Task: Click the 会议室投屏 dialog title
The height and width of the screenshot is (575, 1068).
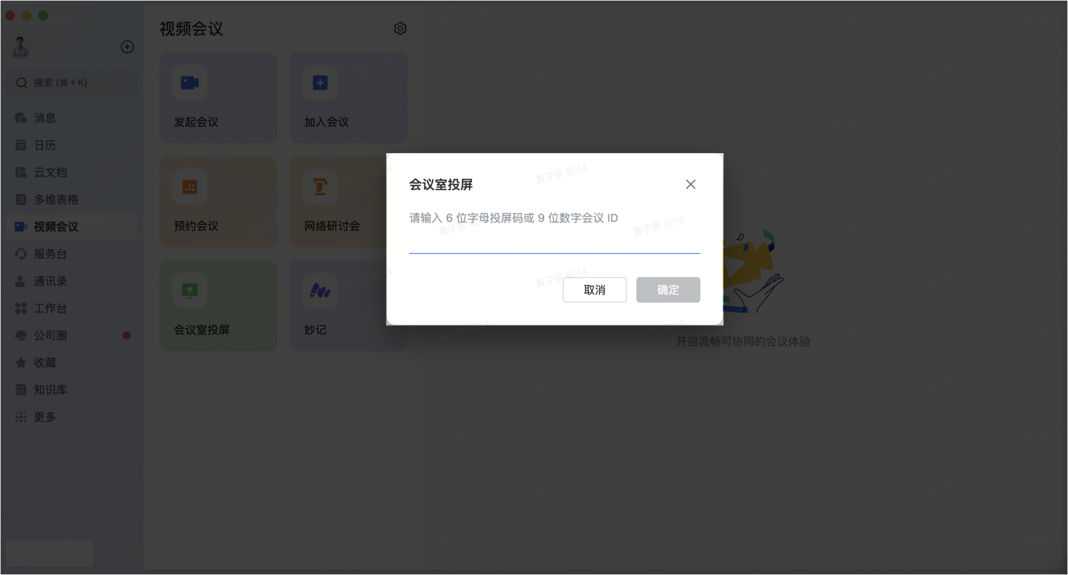Action: (441, 184)
